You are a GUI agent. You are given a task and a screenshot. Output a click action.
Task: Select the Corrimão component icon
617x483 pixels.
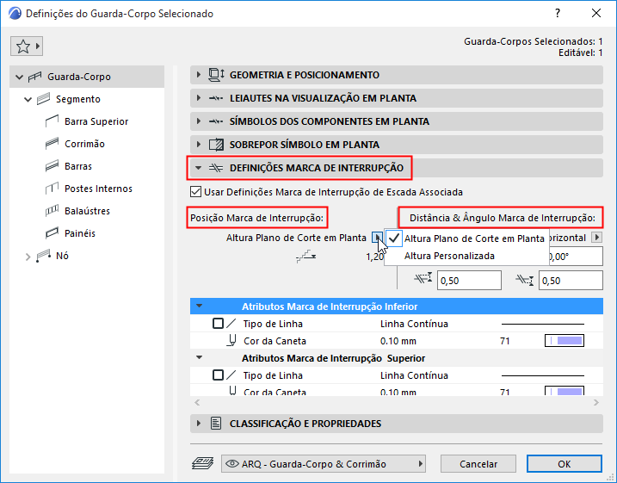[50, 144]
